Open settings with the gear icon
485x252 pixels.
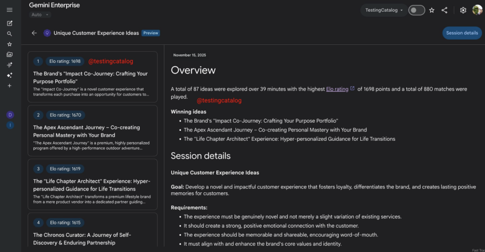click(463, 10)
